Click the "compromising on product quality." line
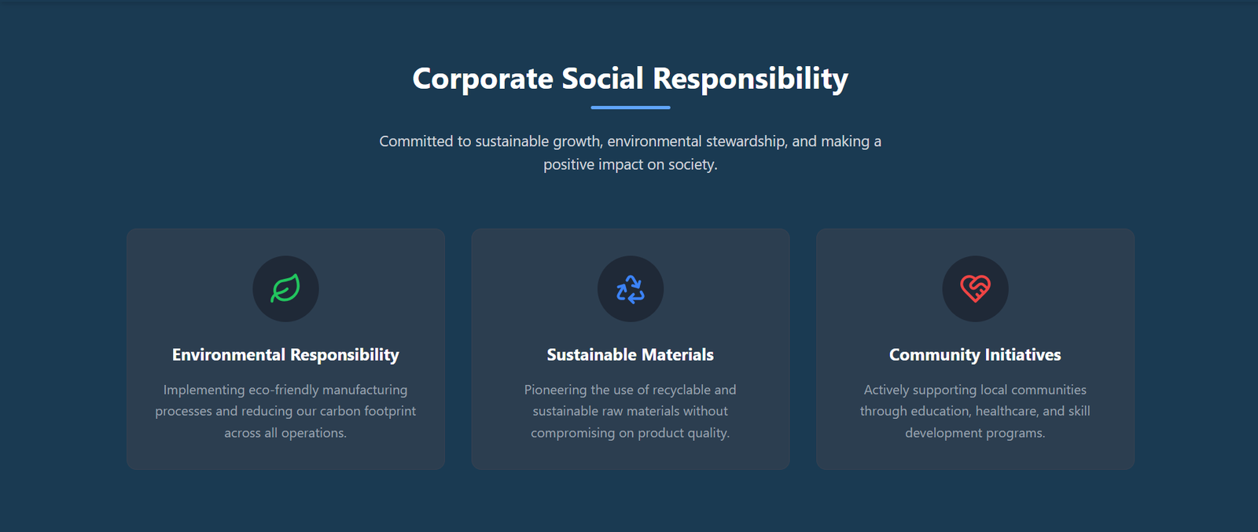This screenshot has width=1258, height=532. pos(631,433)
